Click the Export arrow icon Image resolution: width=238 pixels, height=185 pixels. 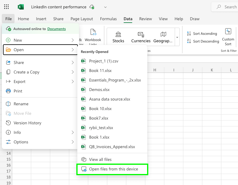8,81
